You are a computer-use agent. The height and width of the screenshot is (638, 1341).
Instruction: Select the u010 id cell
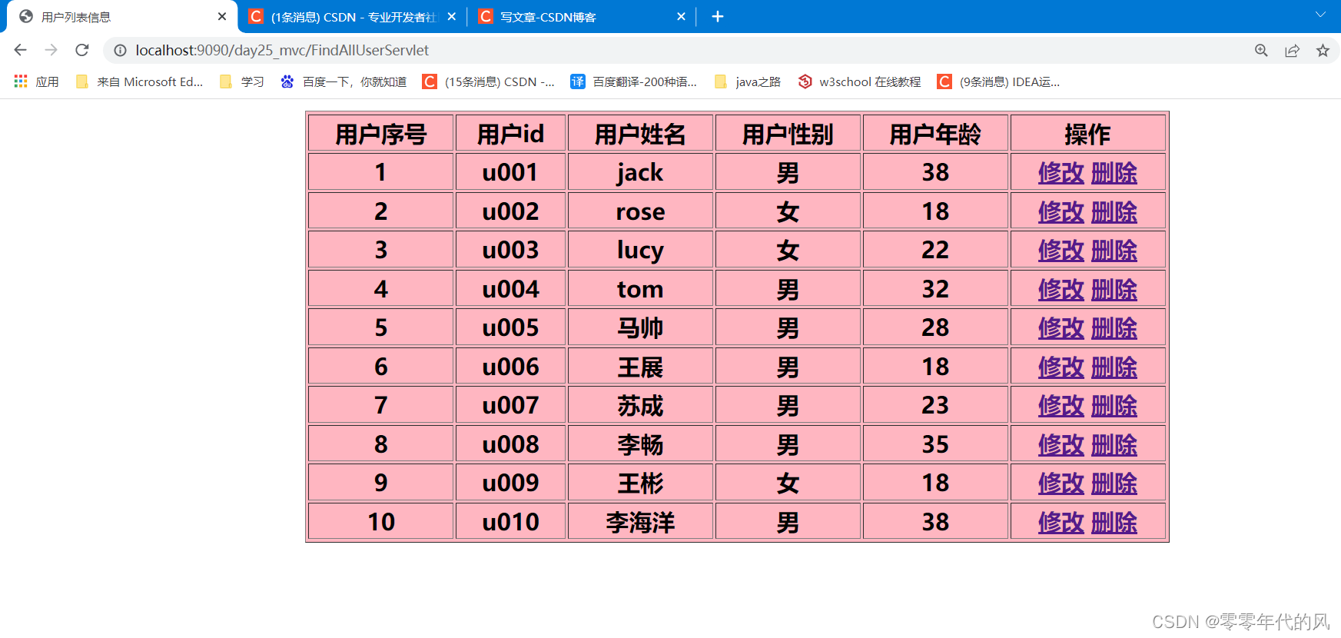click(x=511, y=522)
